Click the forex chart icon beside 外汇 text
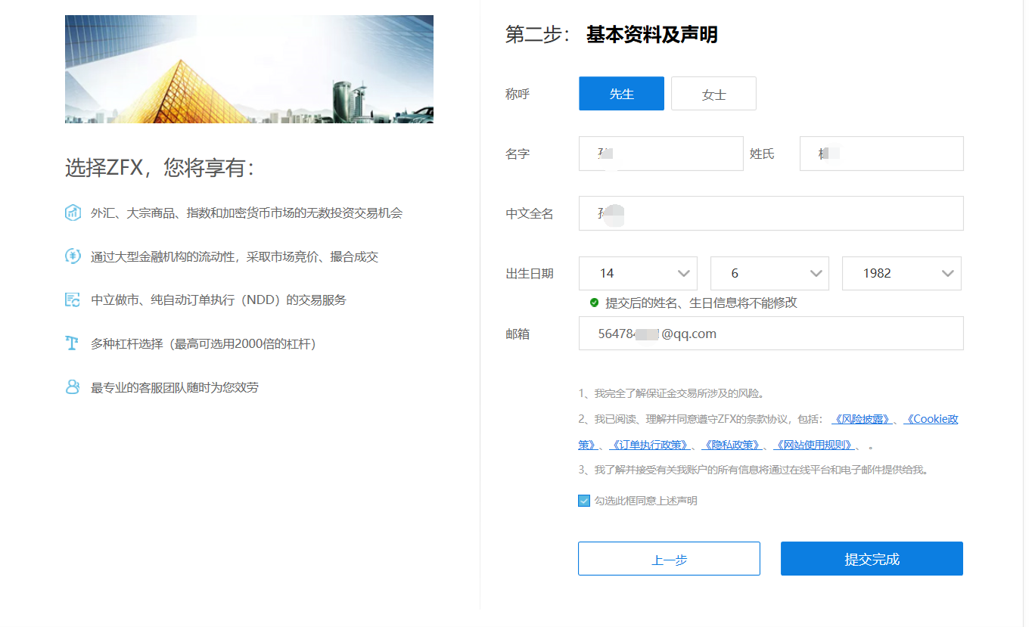 coord(73,213)
